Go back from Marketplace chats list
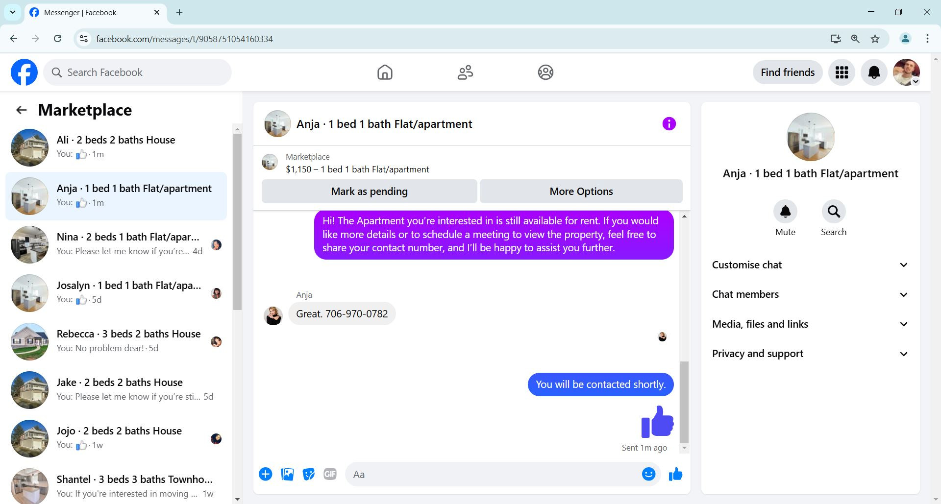Screen dimensions: 941x504 pos(21,110)
